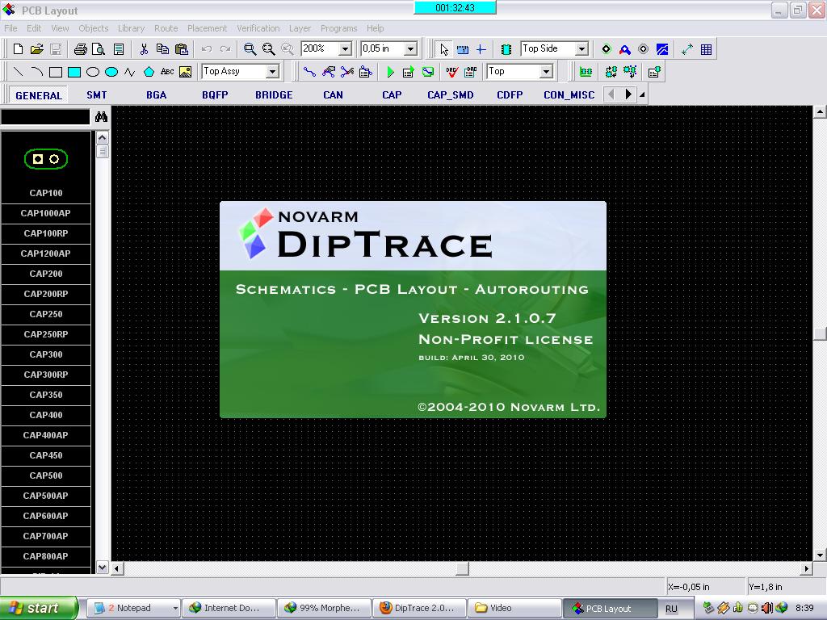The image size is (827, 620).
Task: Open the Top routing layer dropdown
Action: pos(547,72)
